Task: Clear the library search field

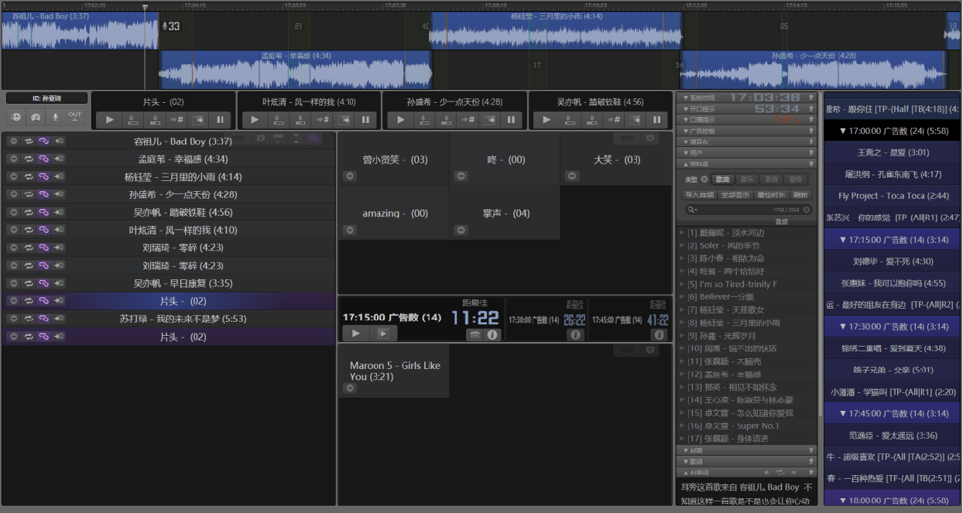Action: pyautogui.click(x=807, y=210)
